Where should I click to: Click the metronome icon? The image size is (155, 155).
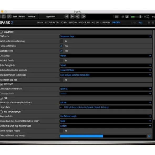(x=127, y=17)
